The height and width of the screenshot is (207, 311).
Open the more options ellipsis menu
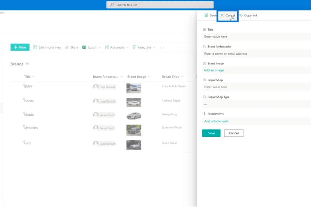pyautogui.click(x=162, y=47)
